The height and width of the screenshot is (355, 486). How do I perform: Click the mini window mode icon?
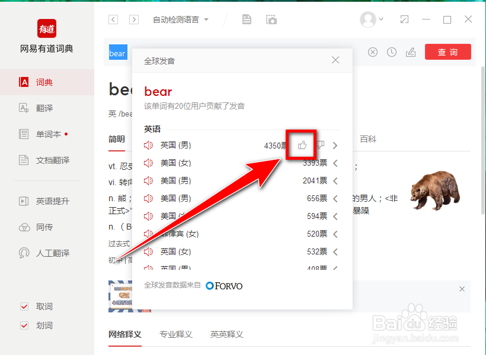pos(404,20)
